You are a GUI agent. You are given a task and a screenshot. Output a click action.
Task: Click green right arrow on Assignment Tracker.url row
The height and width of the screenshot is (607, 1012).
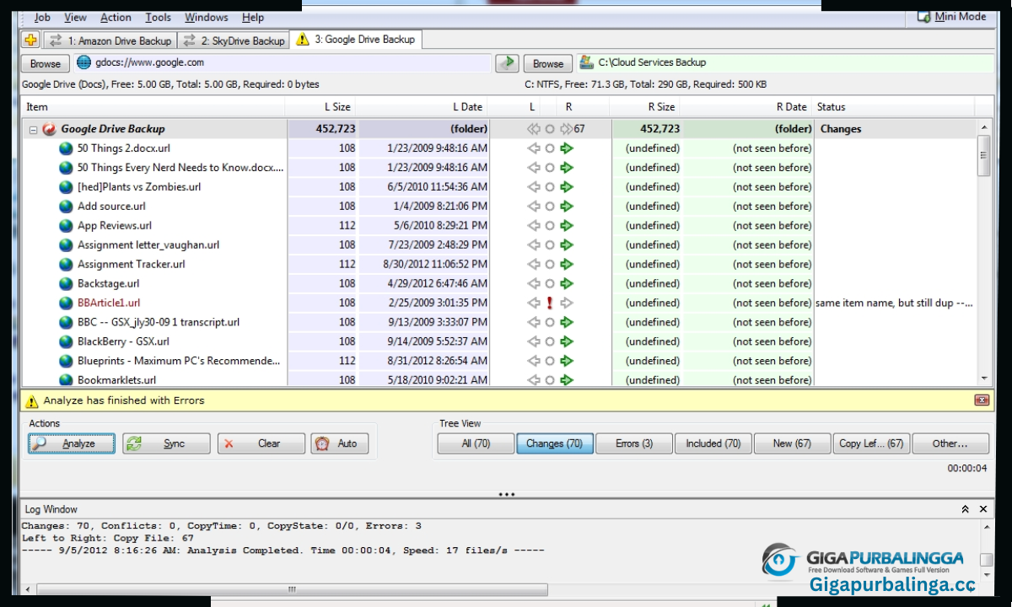(x=566, y=265)
